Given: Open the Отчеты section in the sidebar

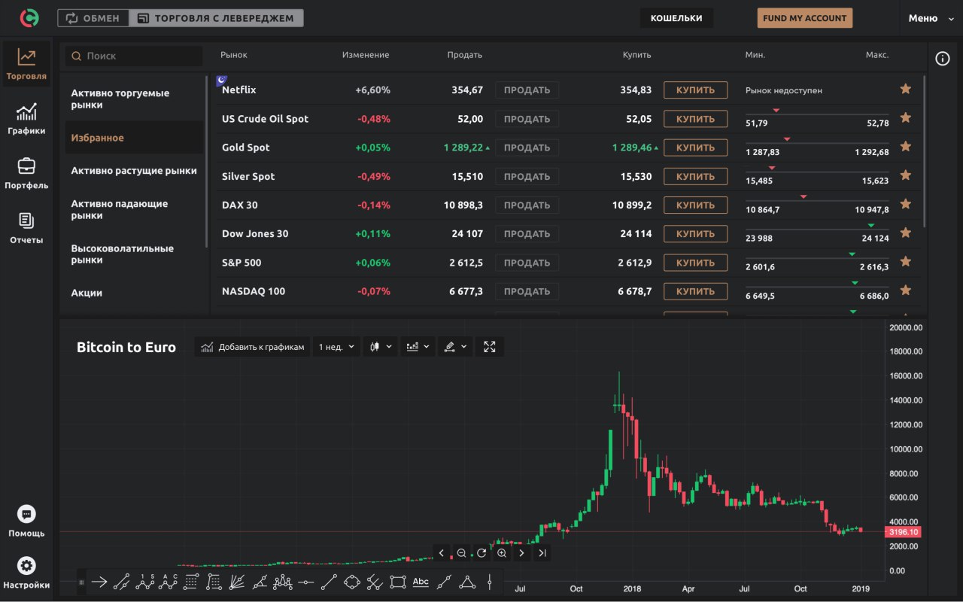Looking at the screenshot, I should 26,229.
